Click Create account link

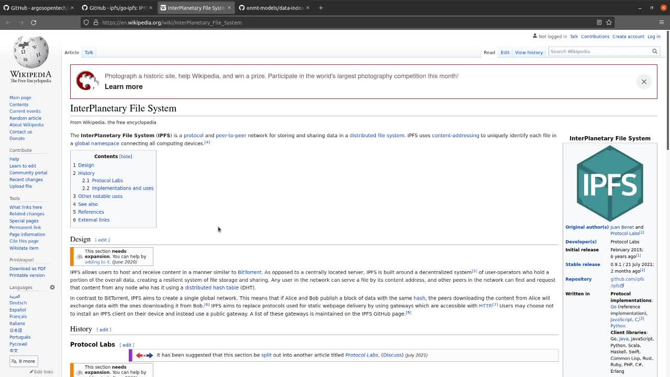tap(628, 37)
